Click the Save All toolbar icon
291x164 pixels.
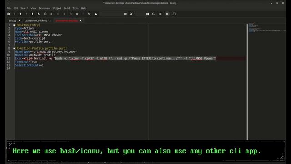pyautogui.click(x=39, y=14)
